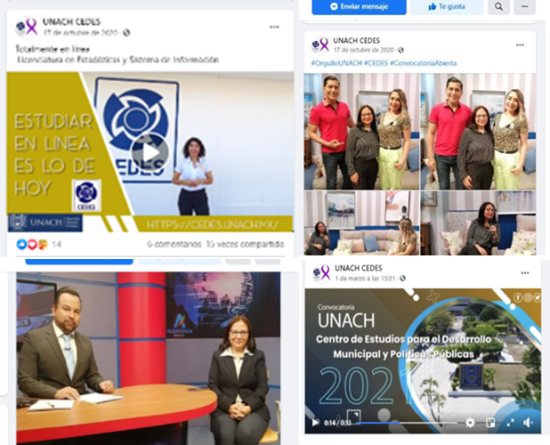Open UNACH CEDES name on Totalmente en línea post
The height and width of the screenshot is (445, 550).
71,21
